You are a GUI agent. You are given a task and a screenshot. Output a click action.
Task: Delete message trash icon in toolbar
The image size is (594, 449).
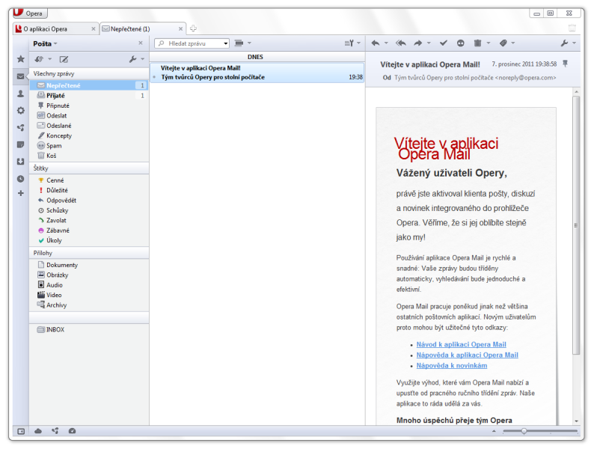[x=478, y=43]
